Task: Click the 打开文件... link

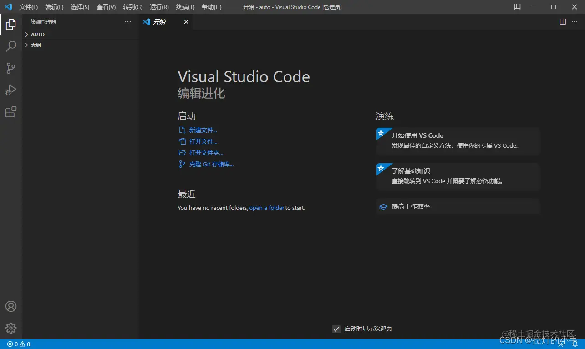Action: pyautogui.click(x=203, y=141)
